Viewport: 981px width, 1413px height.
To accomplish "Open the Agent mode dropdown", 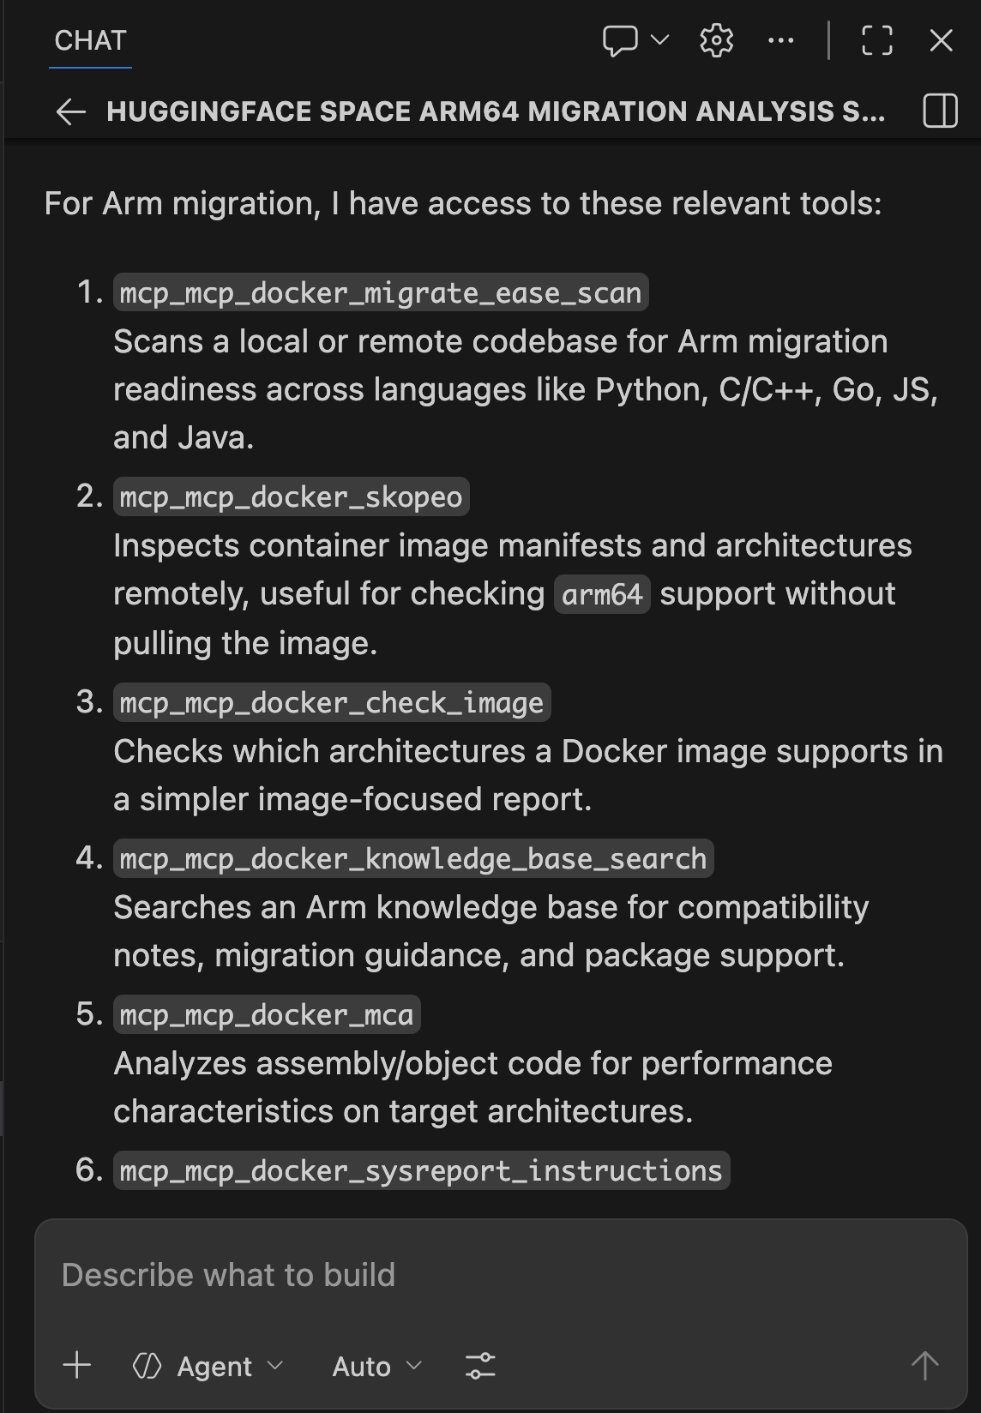I will [x=208, y=1366].
